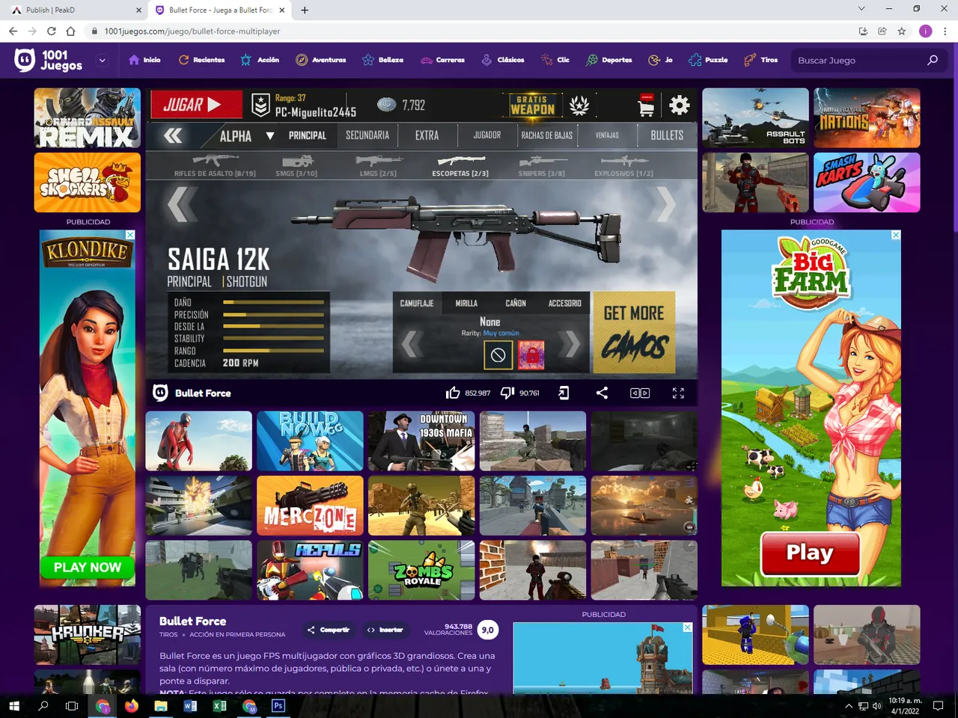Click the GRATIS WEAPON button
This screenshot has height=718, width=958.
[533, 105]
